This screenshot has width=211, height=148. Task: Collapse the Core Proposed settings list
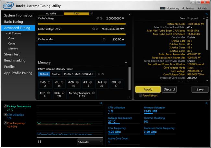tap(204, 18)
